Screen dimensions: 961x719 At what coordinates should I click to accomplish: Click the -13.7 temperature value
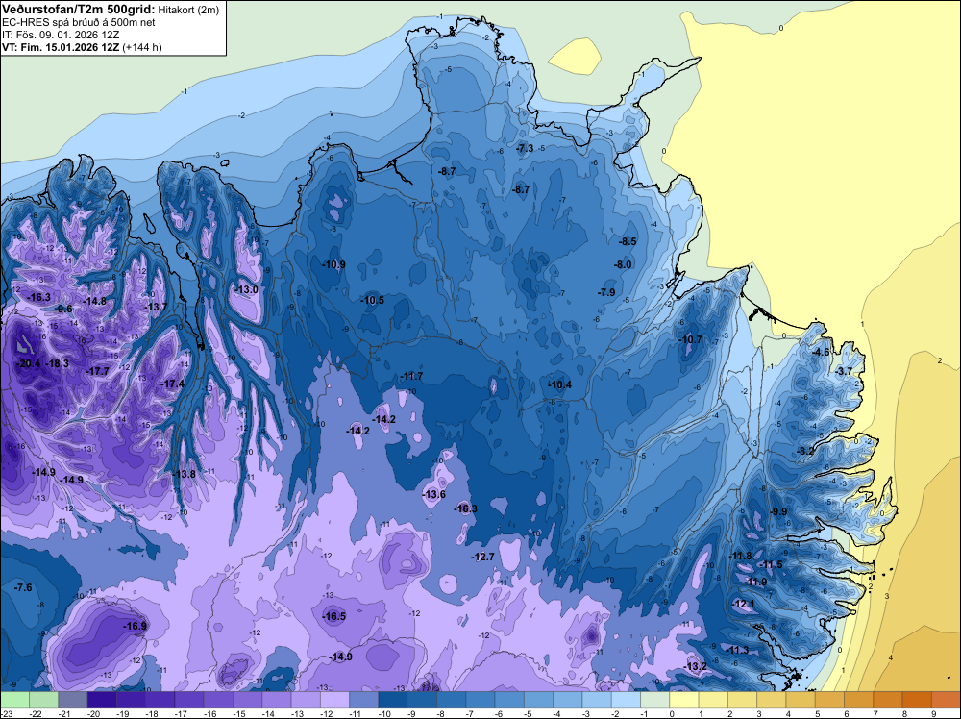pos(156,307)
